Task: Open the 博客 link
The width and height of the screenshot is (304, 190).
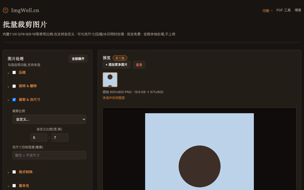Action: [x=298, y=10]
